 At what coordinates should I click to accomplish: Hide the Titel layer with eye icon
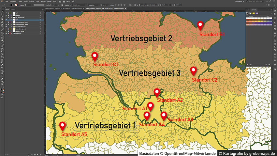click(6, 13)
